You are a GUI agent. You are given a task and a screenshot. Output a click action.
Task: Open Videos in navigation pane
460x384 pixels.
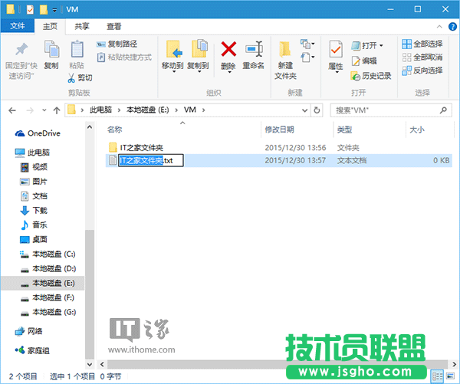[x=34, y=167]
